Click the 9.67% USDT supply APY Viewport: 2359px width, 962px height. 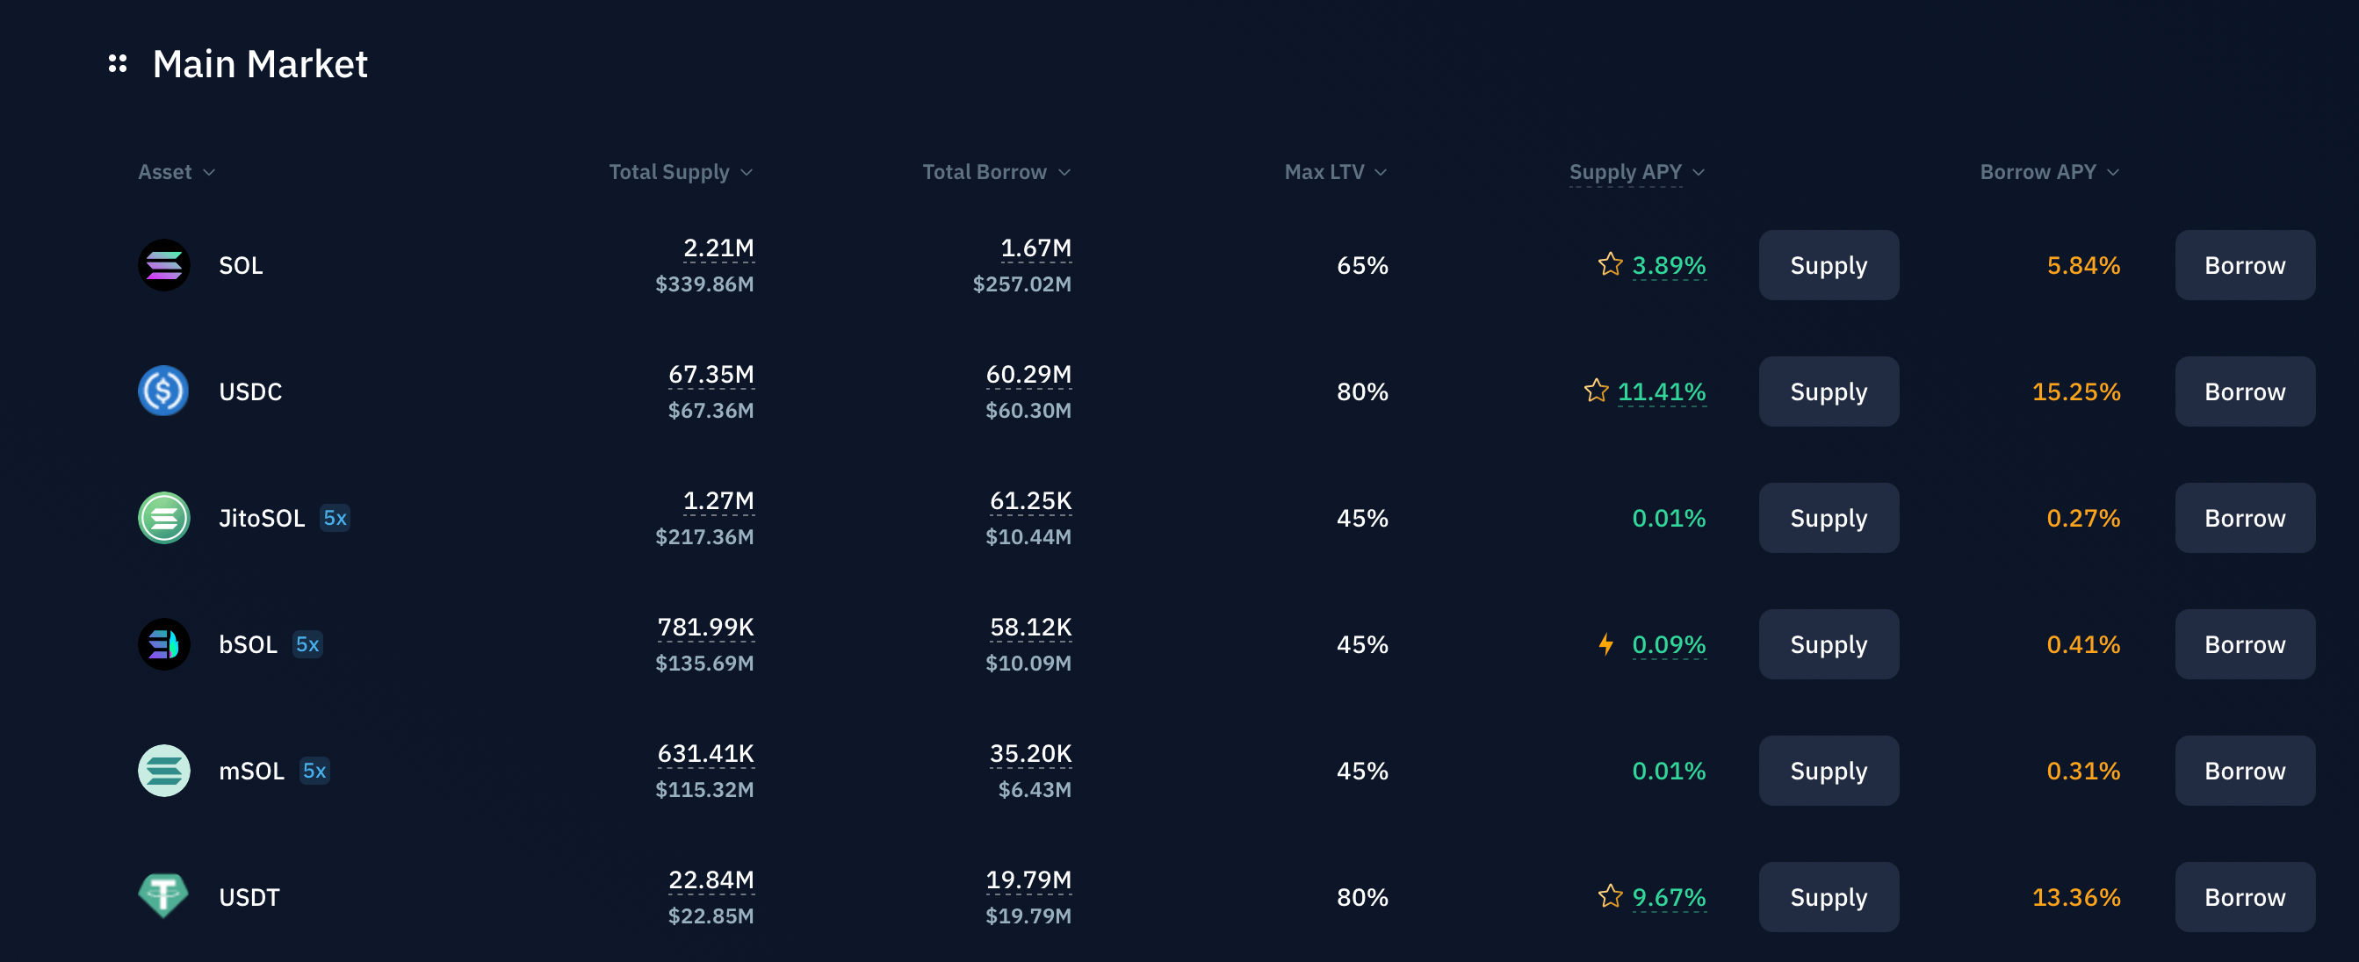coord(1669,897)
